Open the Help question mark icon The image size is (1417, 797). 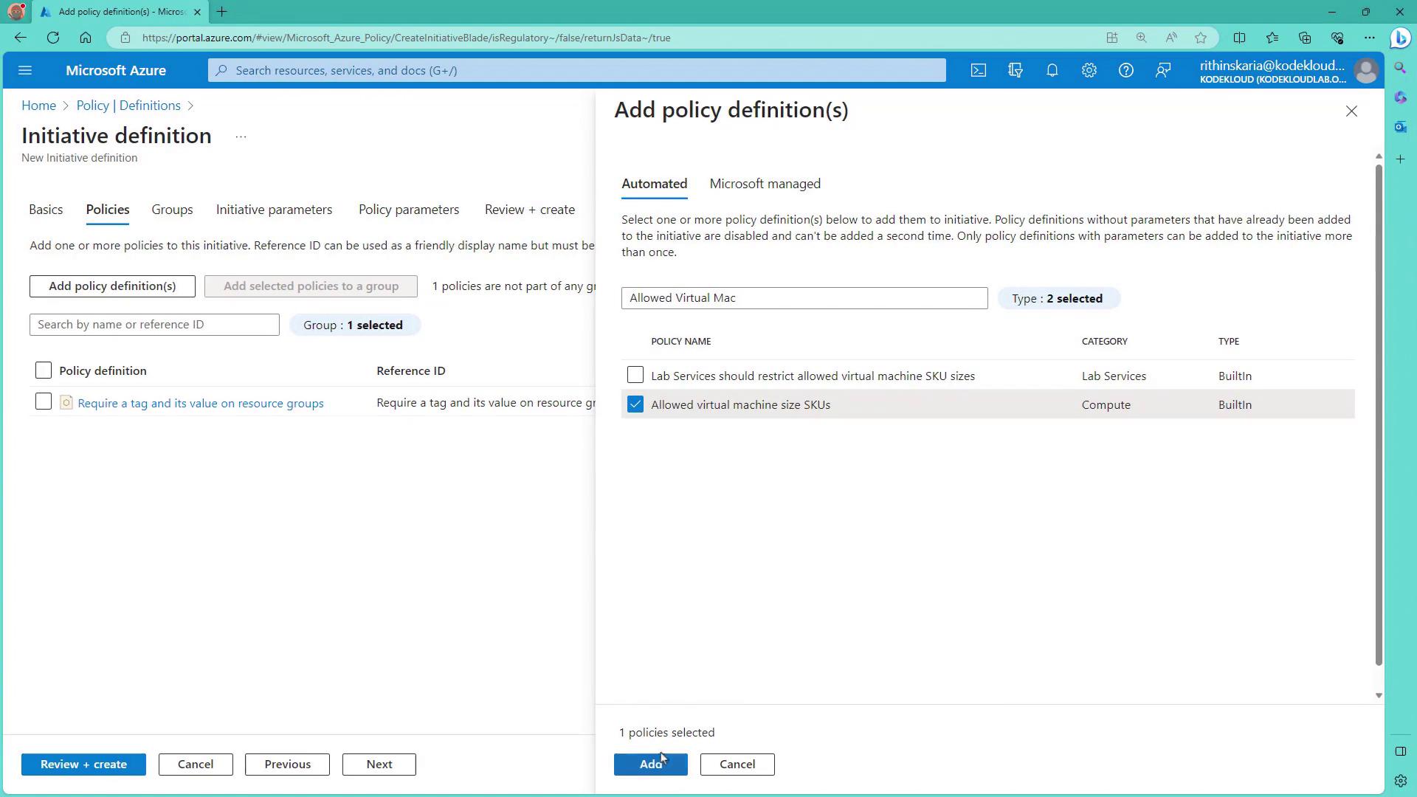click(1125, 71)
